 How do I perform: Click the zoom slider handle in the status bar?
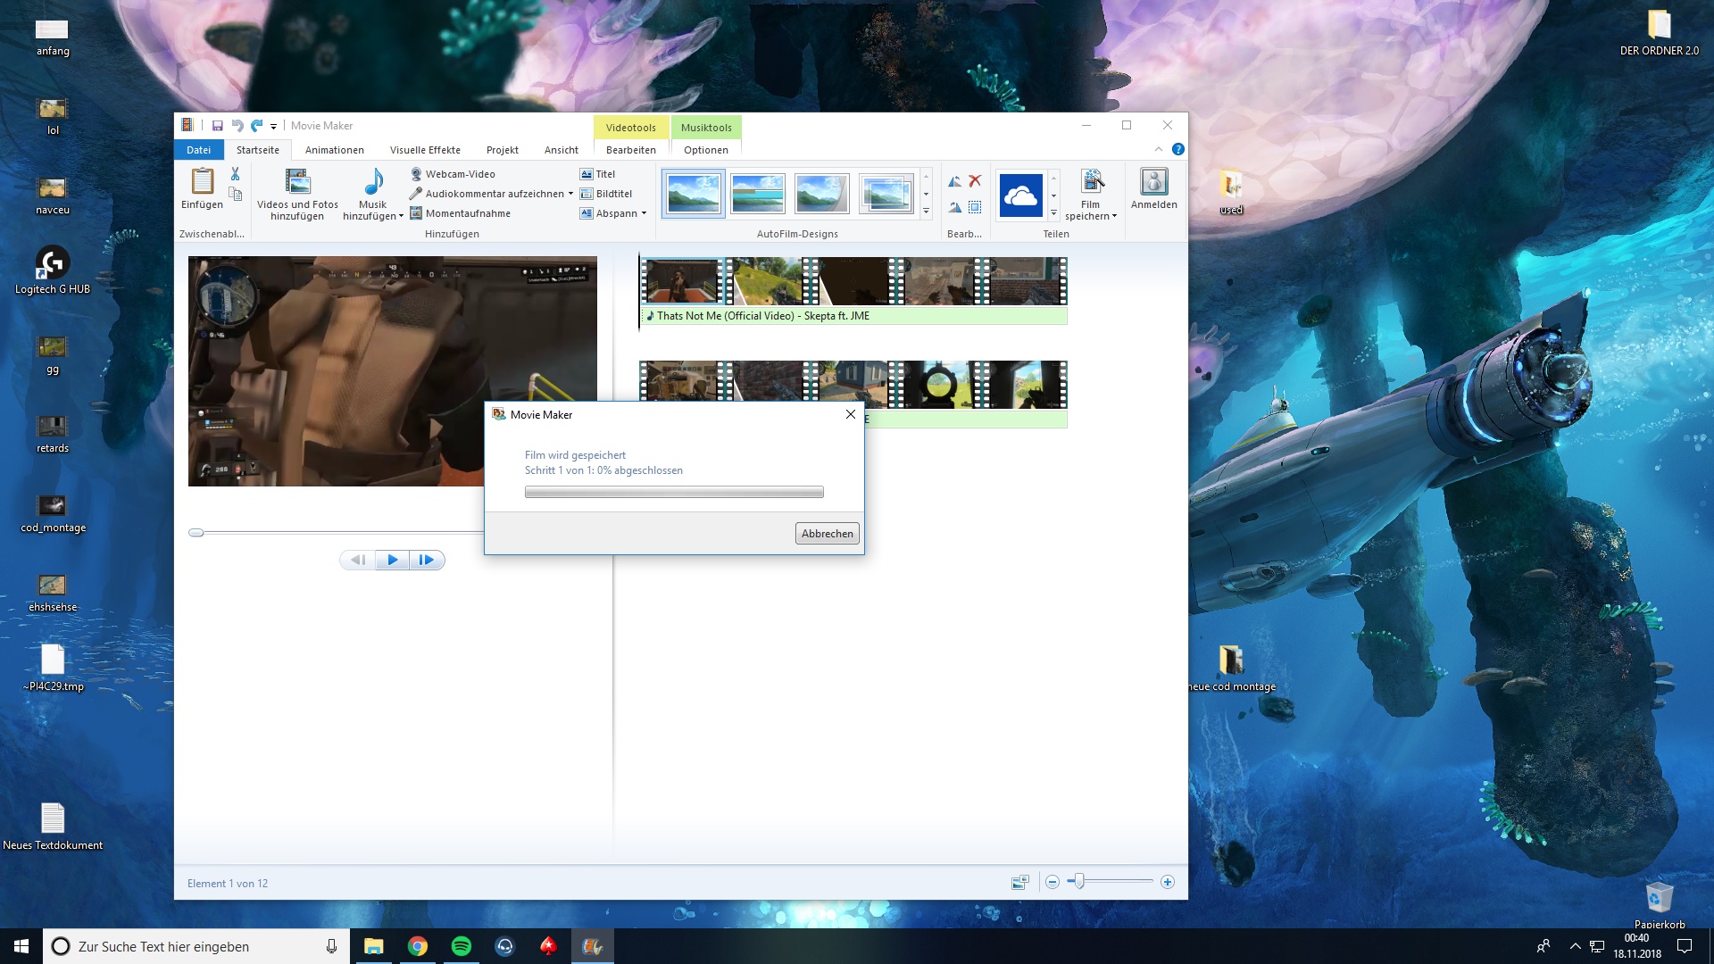point(1079,882)
